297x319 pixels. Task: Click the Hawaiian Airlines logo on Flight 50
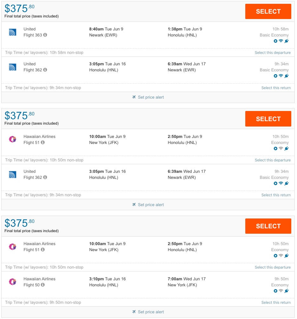(x=13, y=282)
